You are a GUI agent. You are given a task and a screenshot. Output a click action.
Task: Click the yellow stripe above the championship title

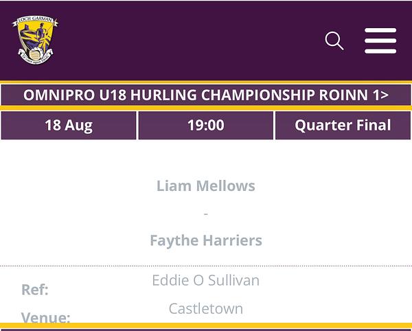tap(206, 82)
